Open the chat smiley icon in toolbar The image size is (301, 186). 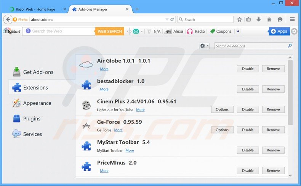[280, 19]
